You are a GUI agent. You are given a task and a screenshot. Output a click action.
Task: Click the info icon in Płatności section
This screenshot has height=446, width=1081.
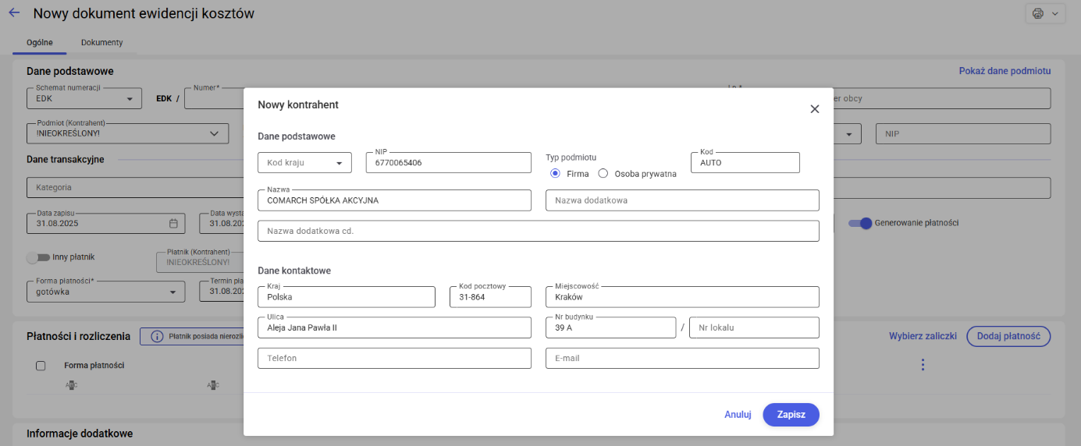tap(156, 337)
